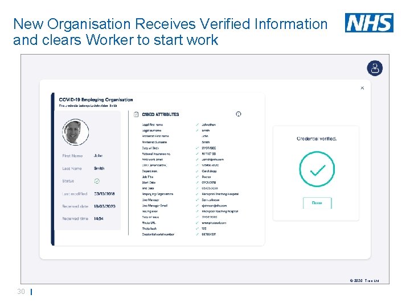Click the green Status check icon
The height and width of the screenshot is (307, 410).
pos(97,181)
